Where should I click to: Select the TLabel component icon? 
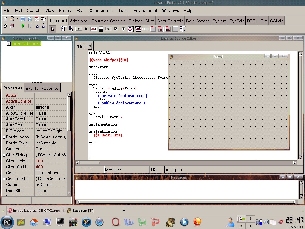(x=86, y=29)
